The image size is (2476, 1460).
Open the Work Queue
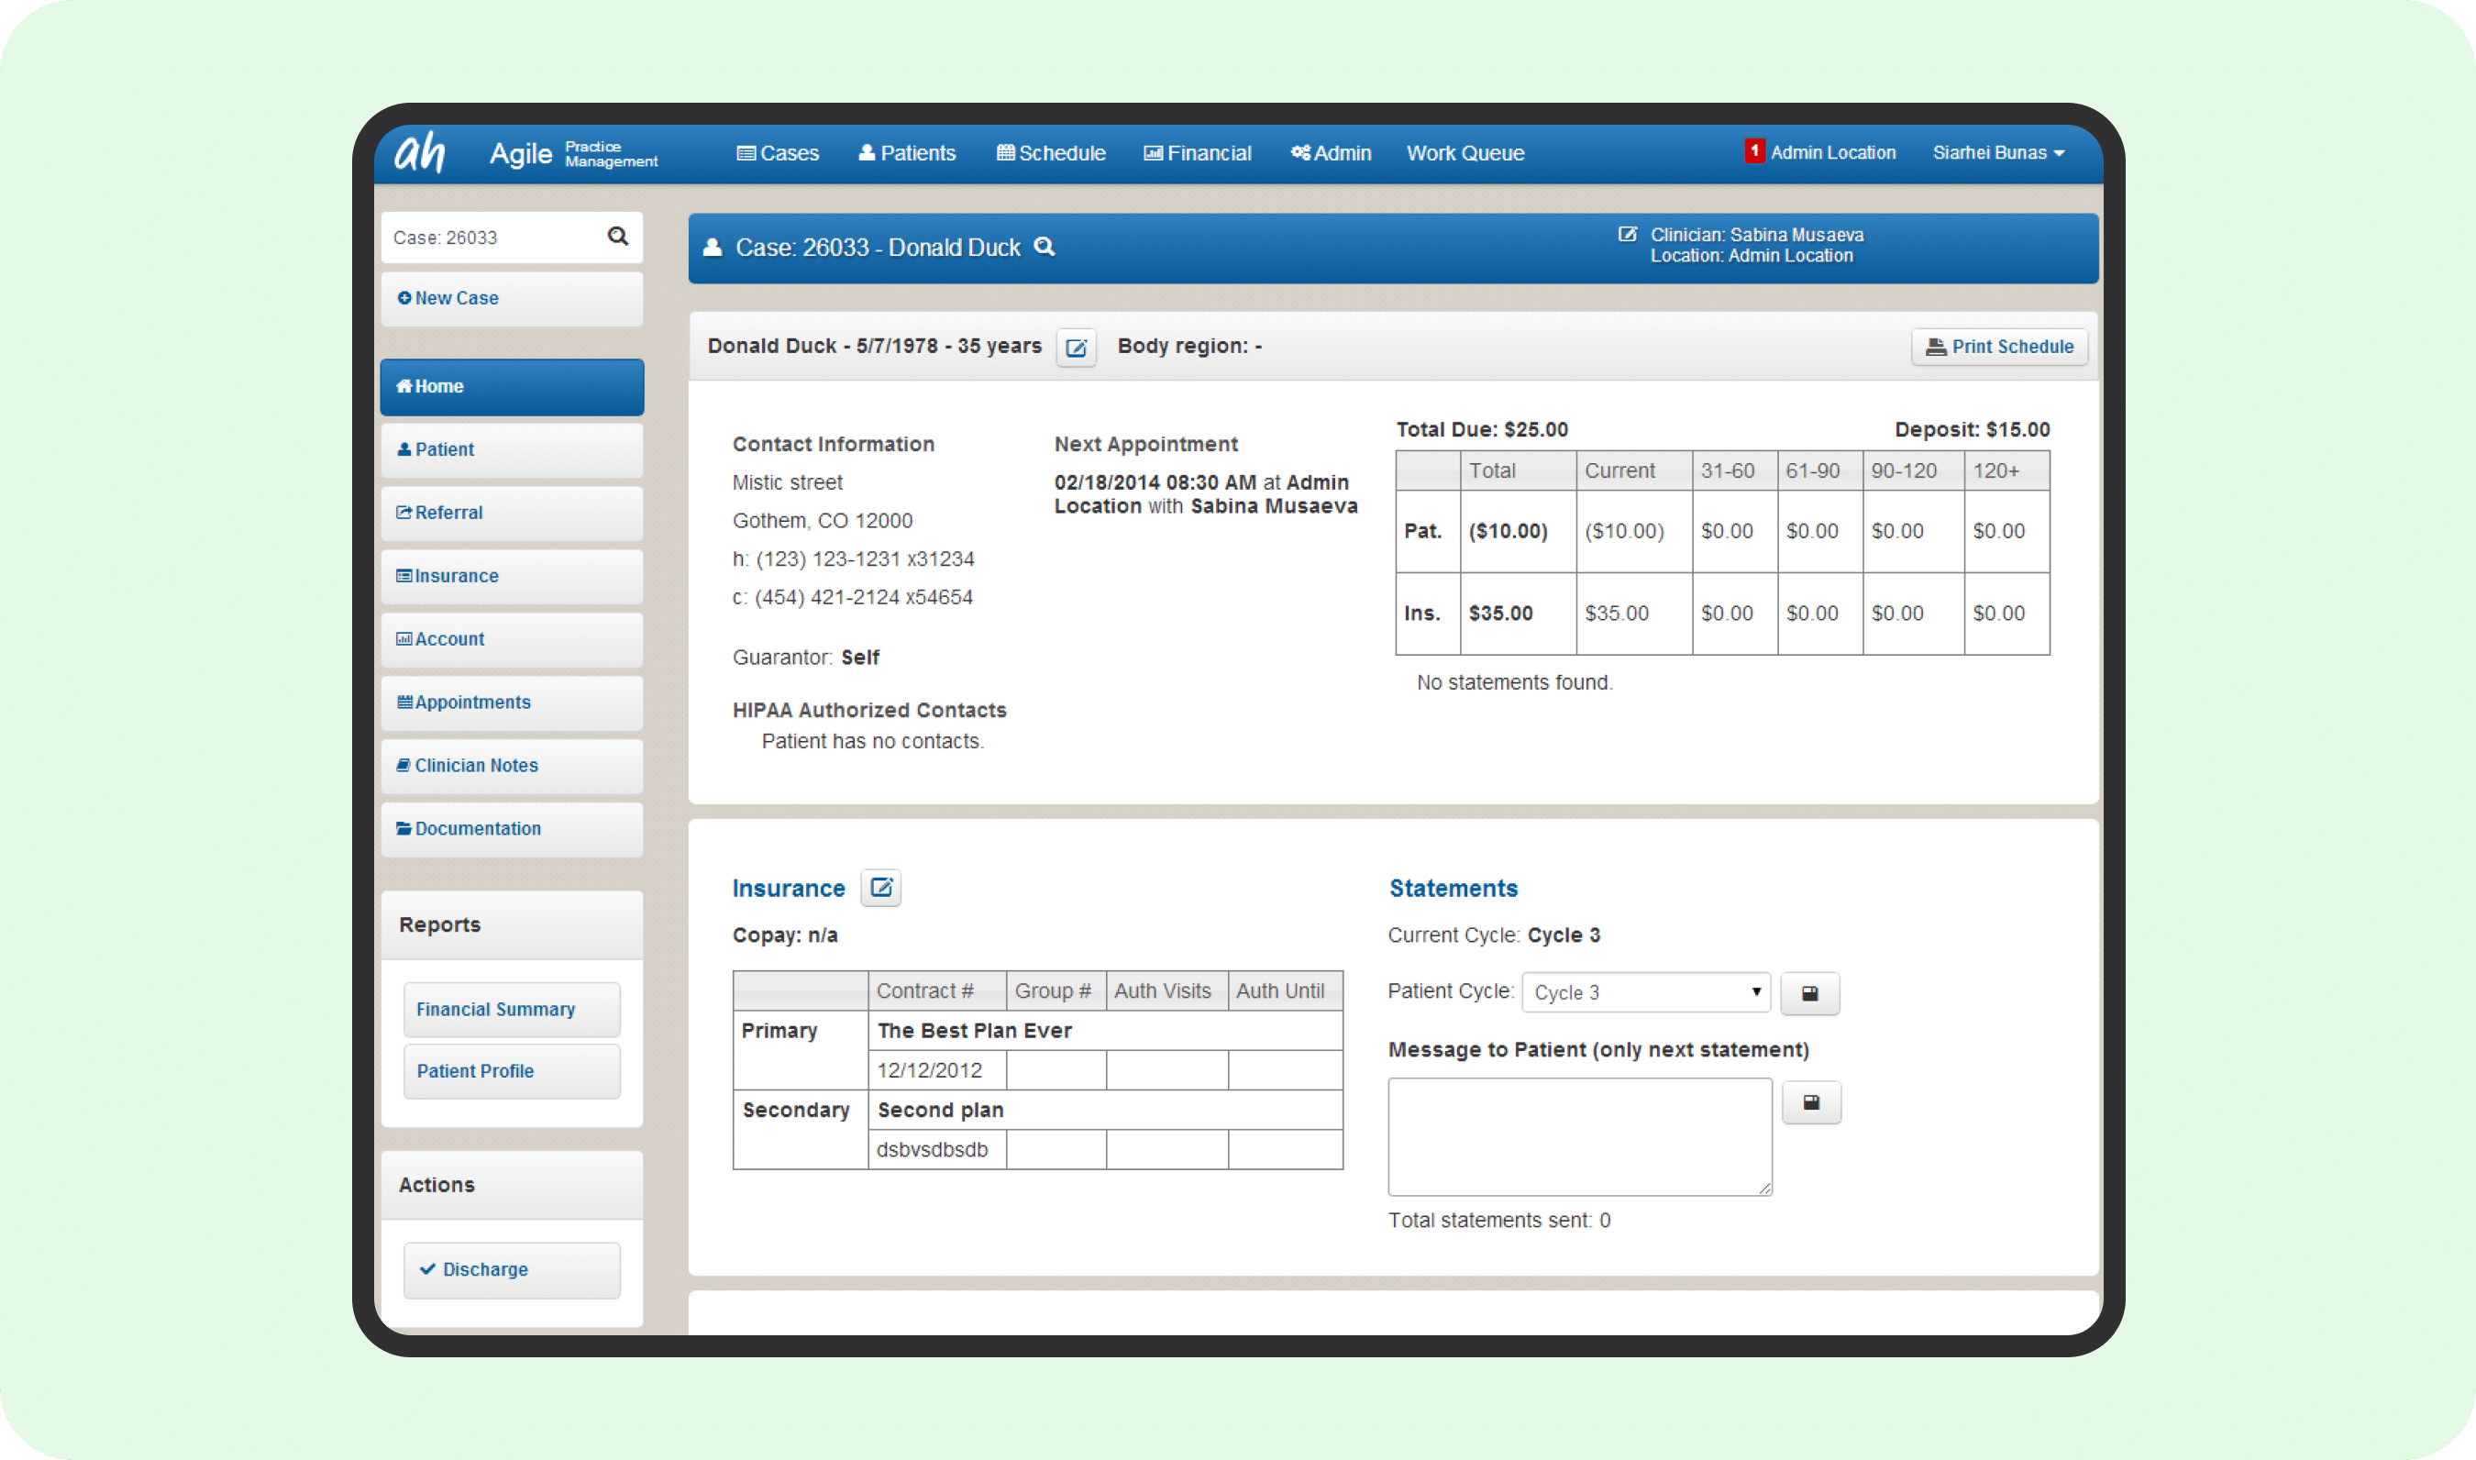pos(1465,153)
